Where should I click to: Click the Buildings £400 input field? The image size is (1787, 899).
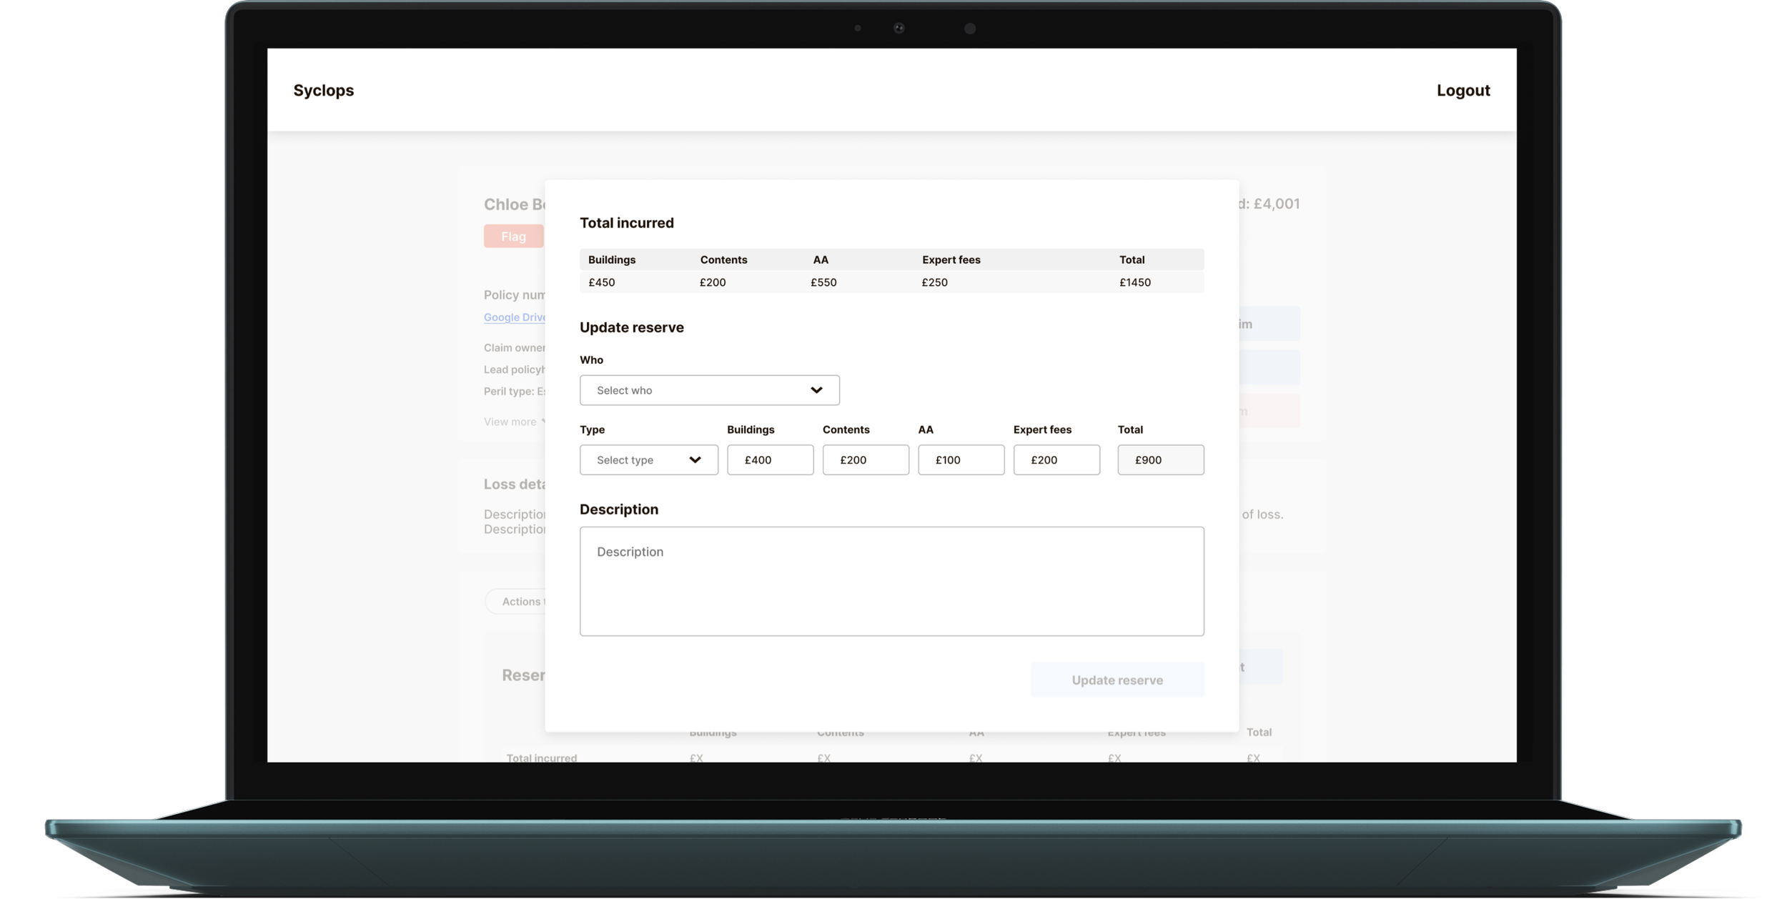[x=770, y=460]
